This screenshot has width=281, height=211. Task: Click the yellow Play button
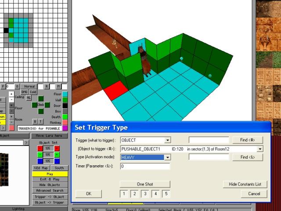50,174
